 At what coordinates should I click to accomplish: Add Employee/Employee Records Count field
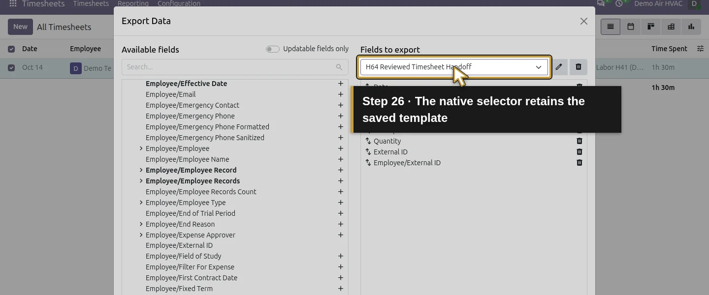coord(340,192)
